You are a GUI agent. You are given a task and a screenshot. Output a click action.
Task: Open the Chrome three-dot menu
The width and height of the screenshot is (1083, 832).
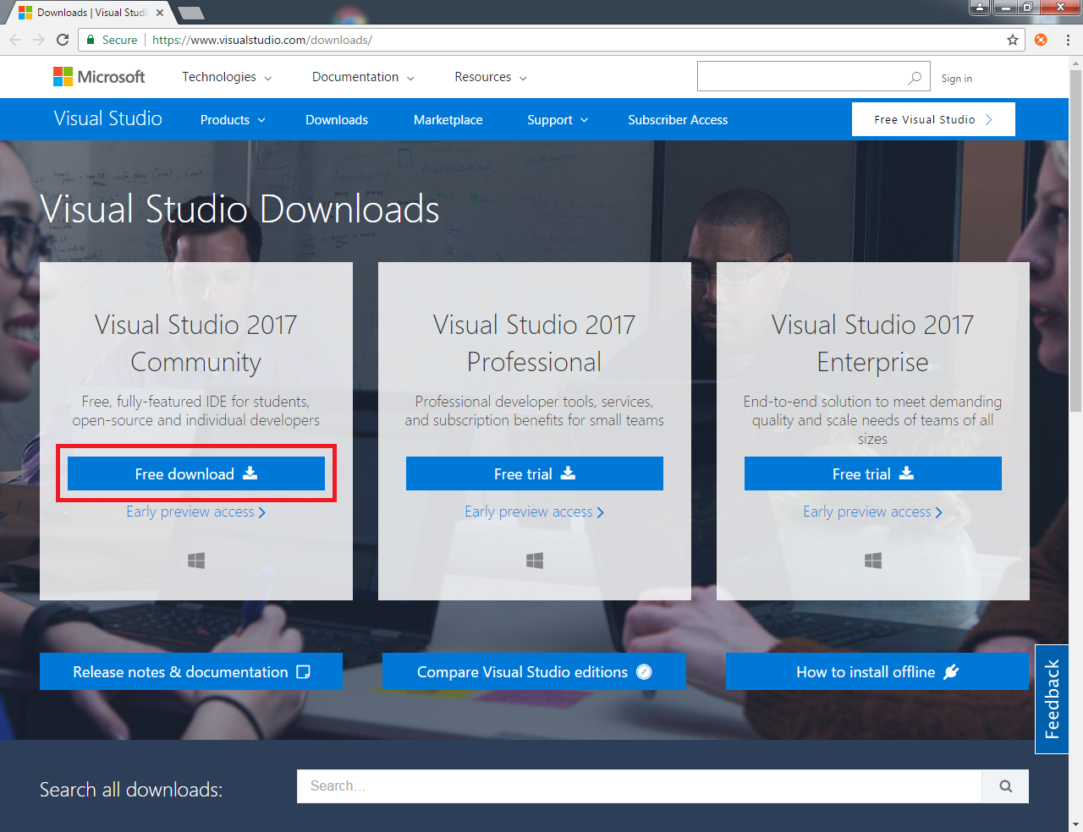point(1068,40)
